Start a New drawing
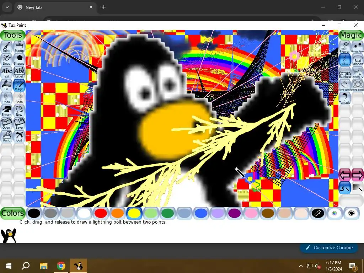364x273 pixels. [19, 111]
